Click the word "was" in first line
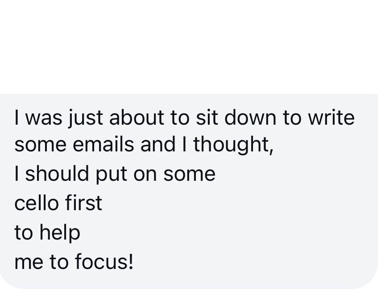 pos(44,119)
